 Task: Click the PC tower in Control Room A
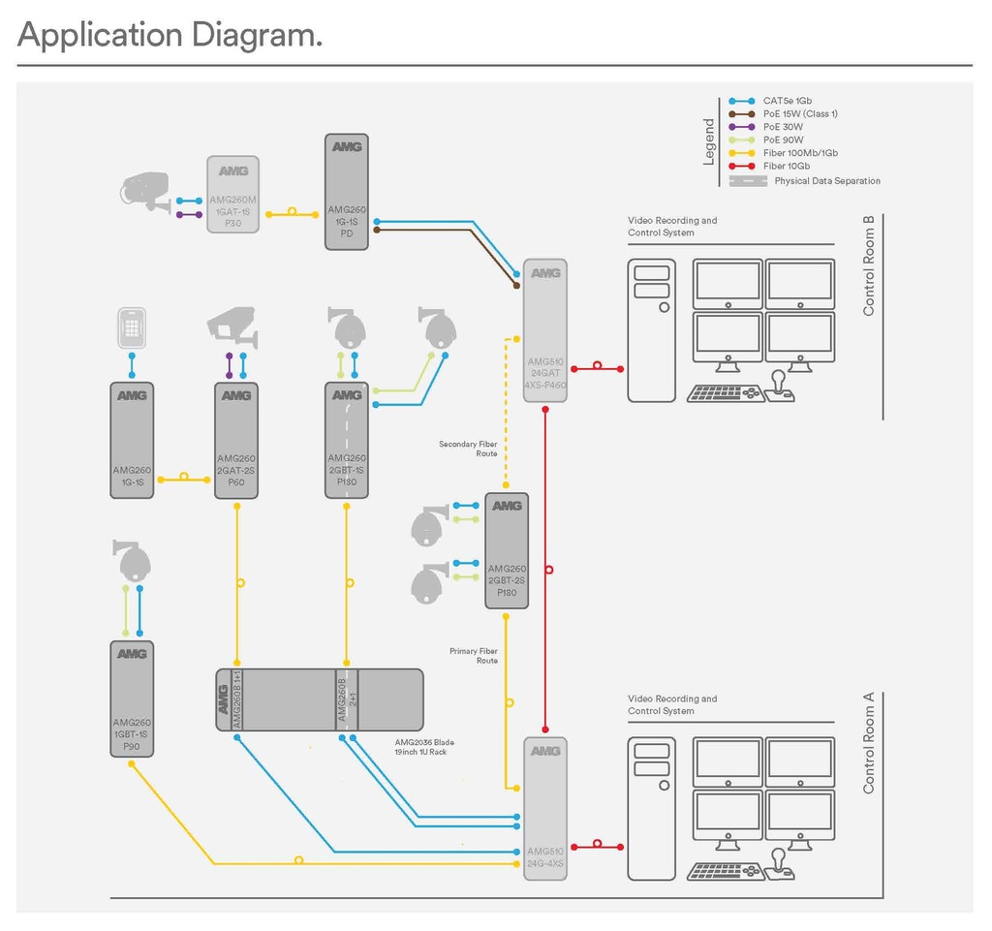(x=652, y=808)
